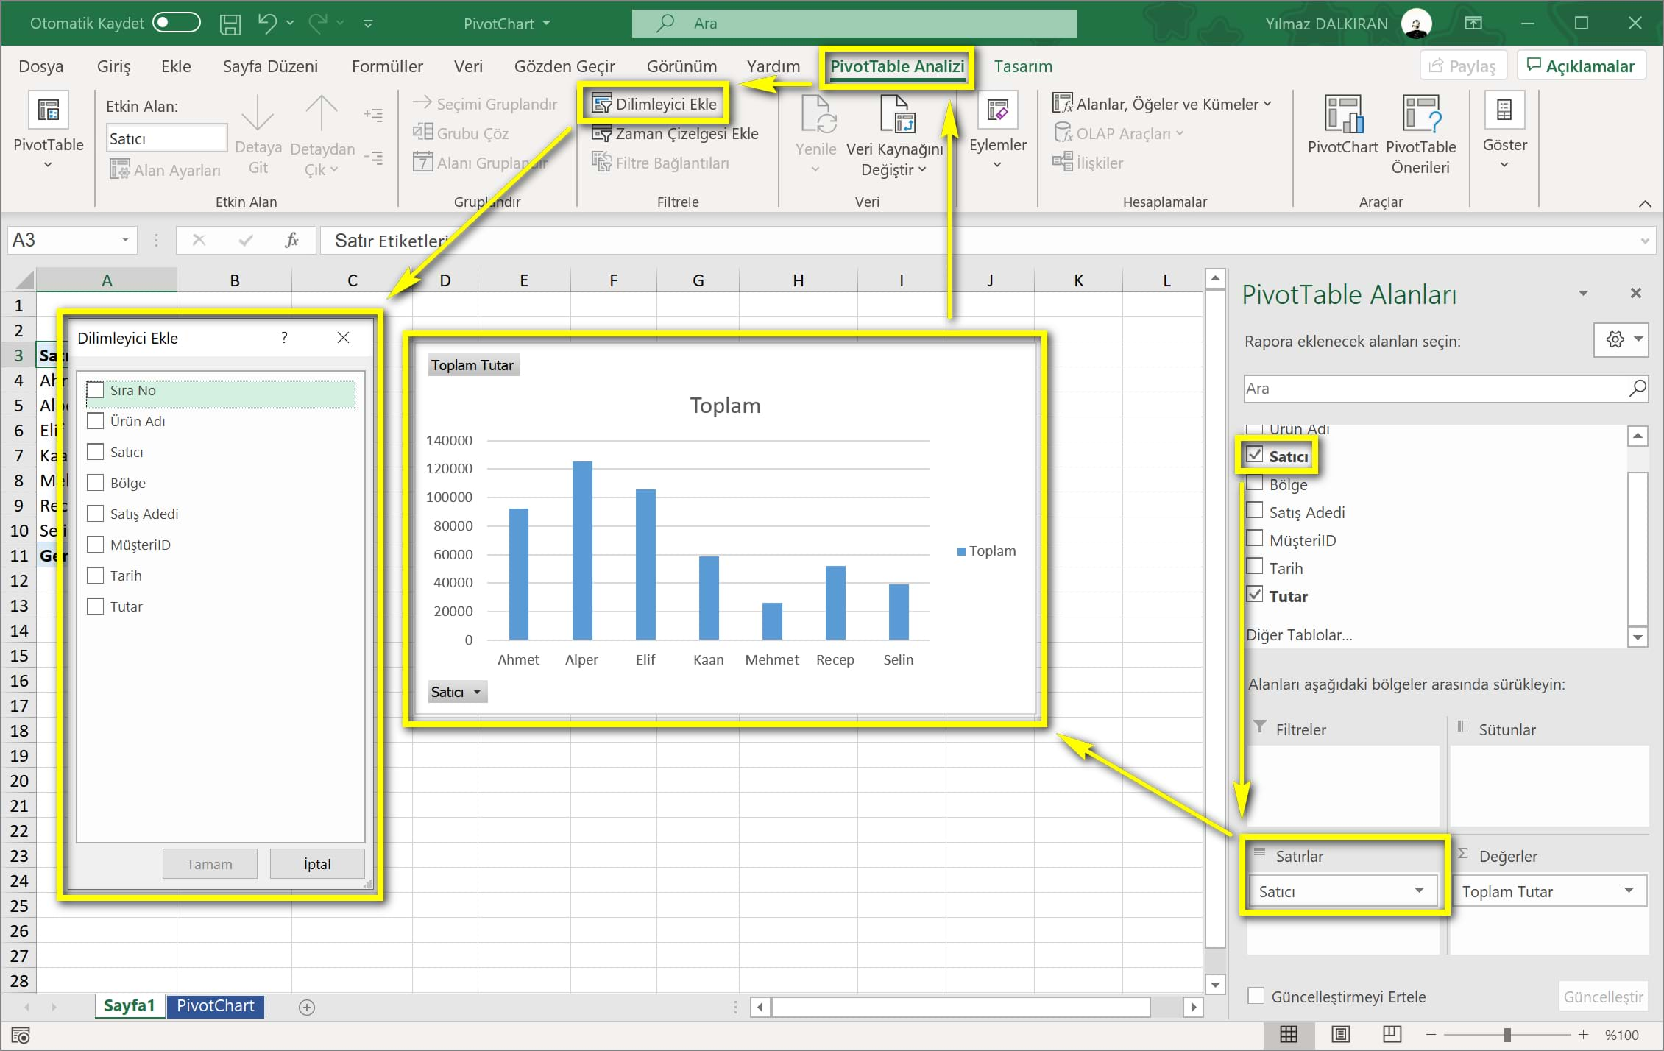Uncheck Satıcı in PivotTable Alanları list
The image size is (1664, 1051).
1255,455
